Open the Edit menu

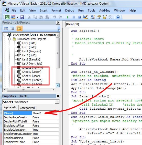pyautogui.click(x=23, y=11)
